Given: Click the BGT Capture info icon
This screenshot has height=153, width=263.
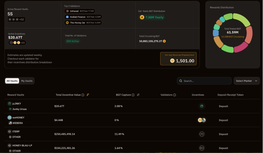Looking at the screenshot, I should (133, 95).
